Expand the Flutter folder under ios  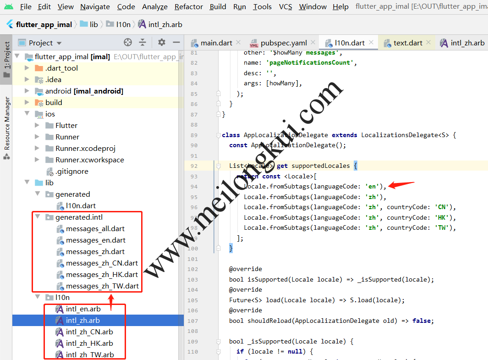(x=37, y=125)
